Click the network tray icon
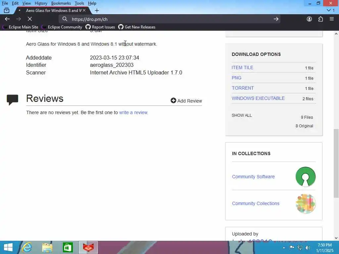 pyautogui.click(x=300, y=247)
